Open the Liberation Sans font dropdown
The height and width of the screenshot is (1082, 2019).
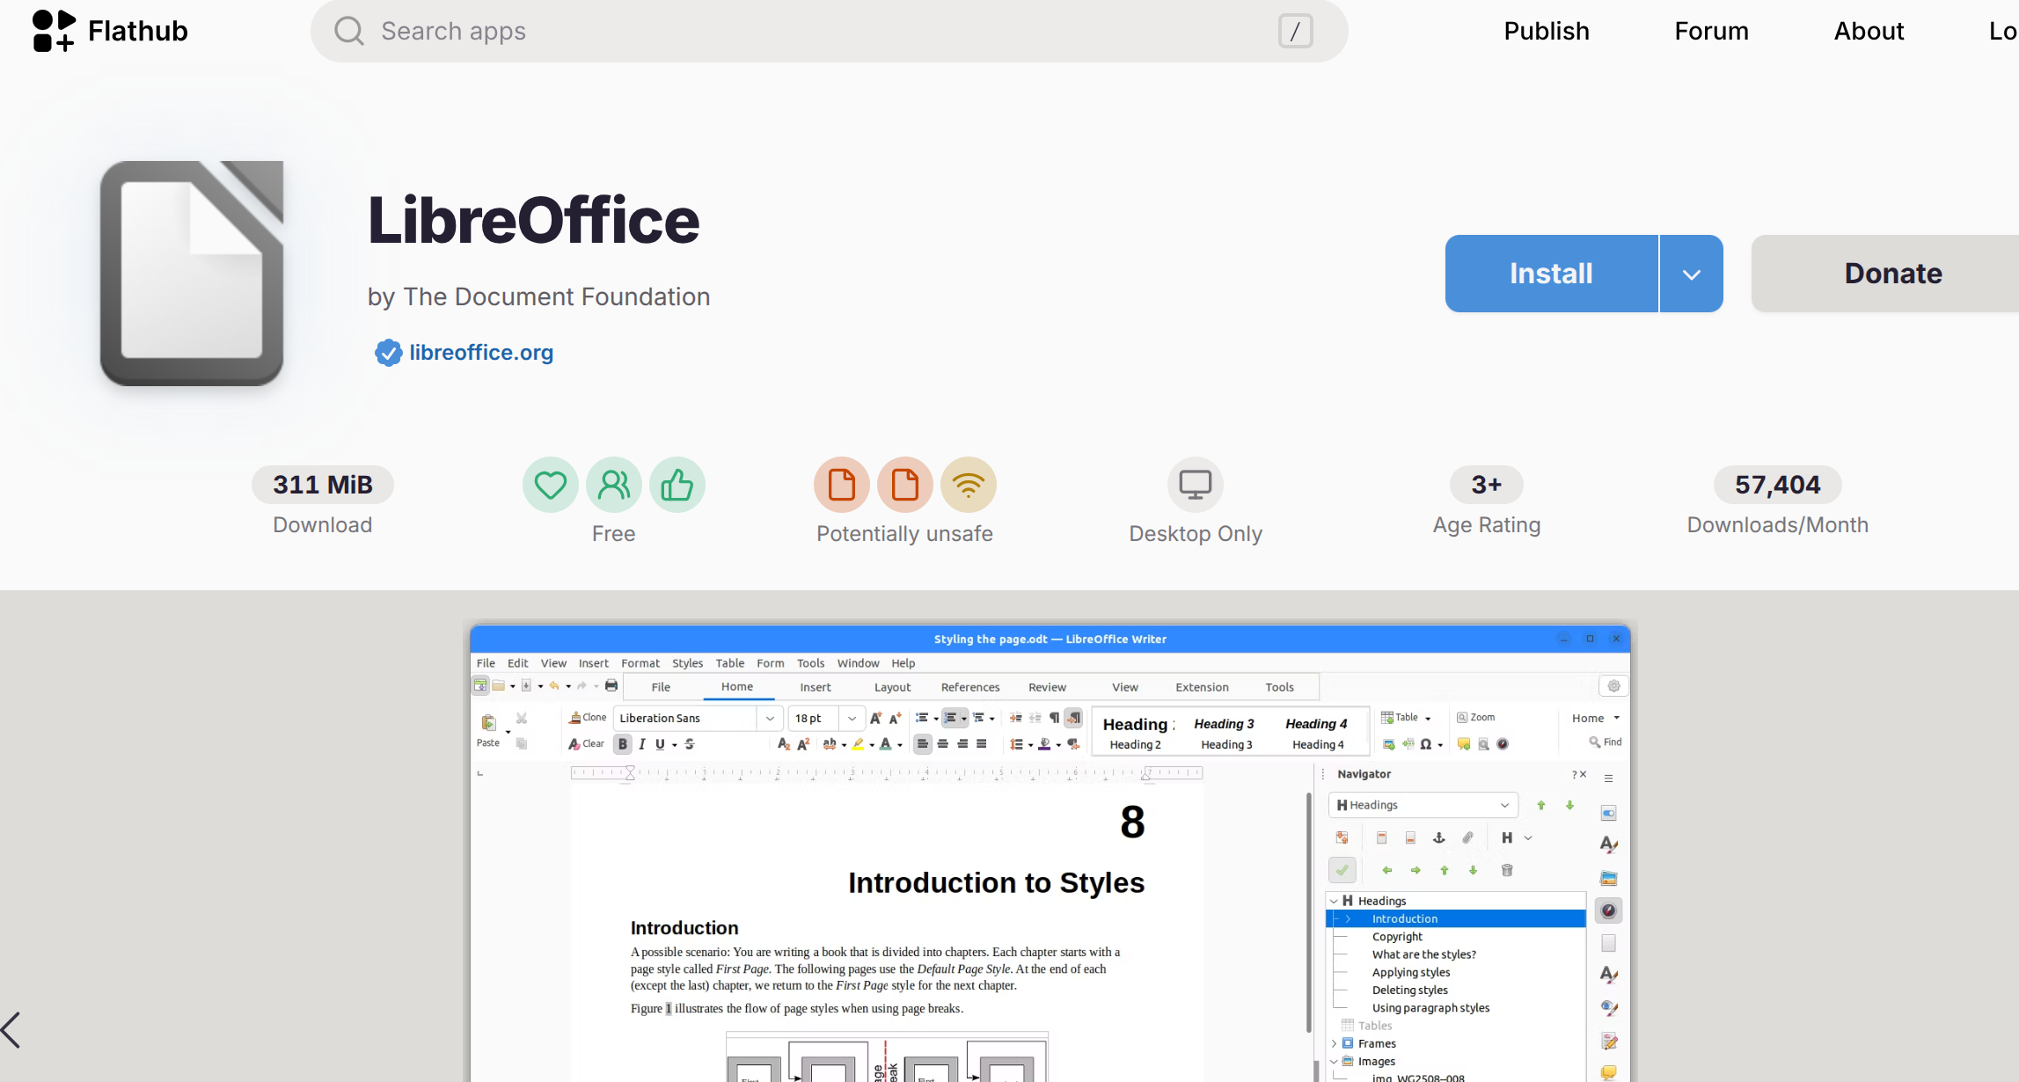tap(770, 719)
